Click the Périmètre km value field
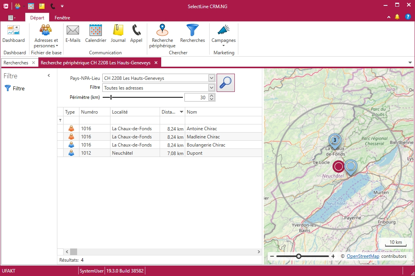 [196, 97]
